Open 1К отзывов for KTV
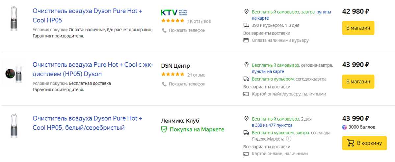This screenshot has width=395, height=162. coord(199,21)
